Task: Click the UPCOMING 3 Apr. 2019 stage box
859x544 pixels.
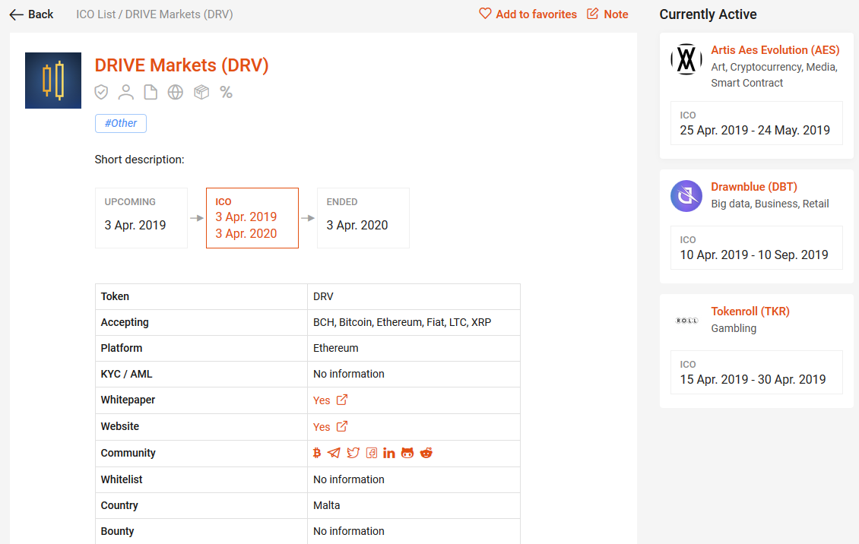Action: [141, 218]
